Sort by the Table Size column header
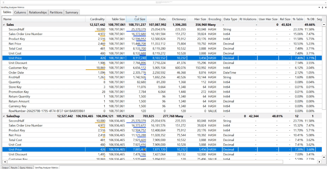 coord(116,19)
